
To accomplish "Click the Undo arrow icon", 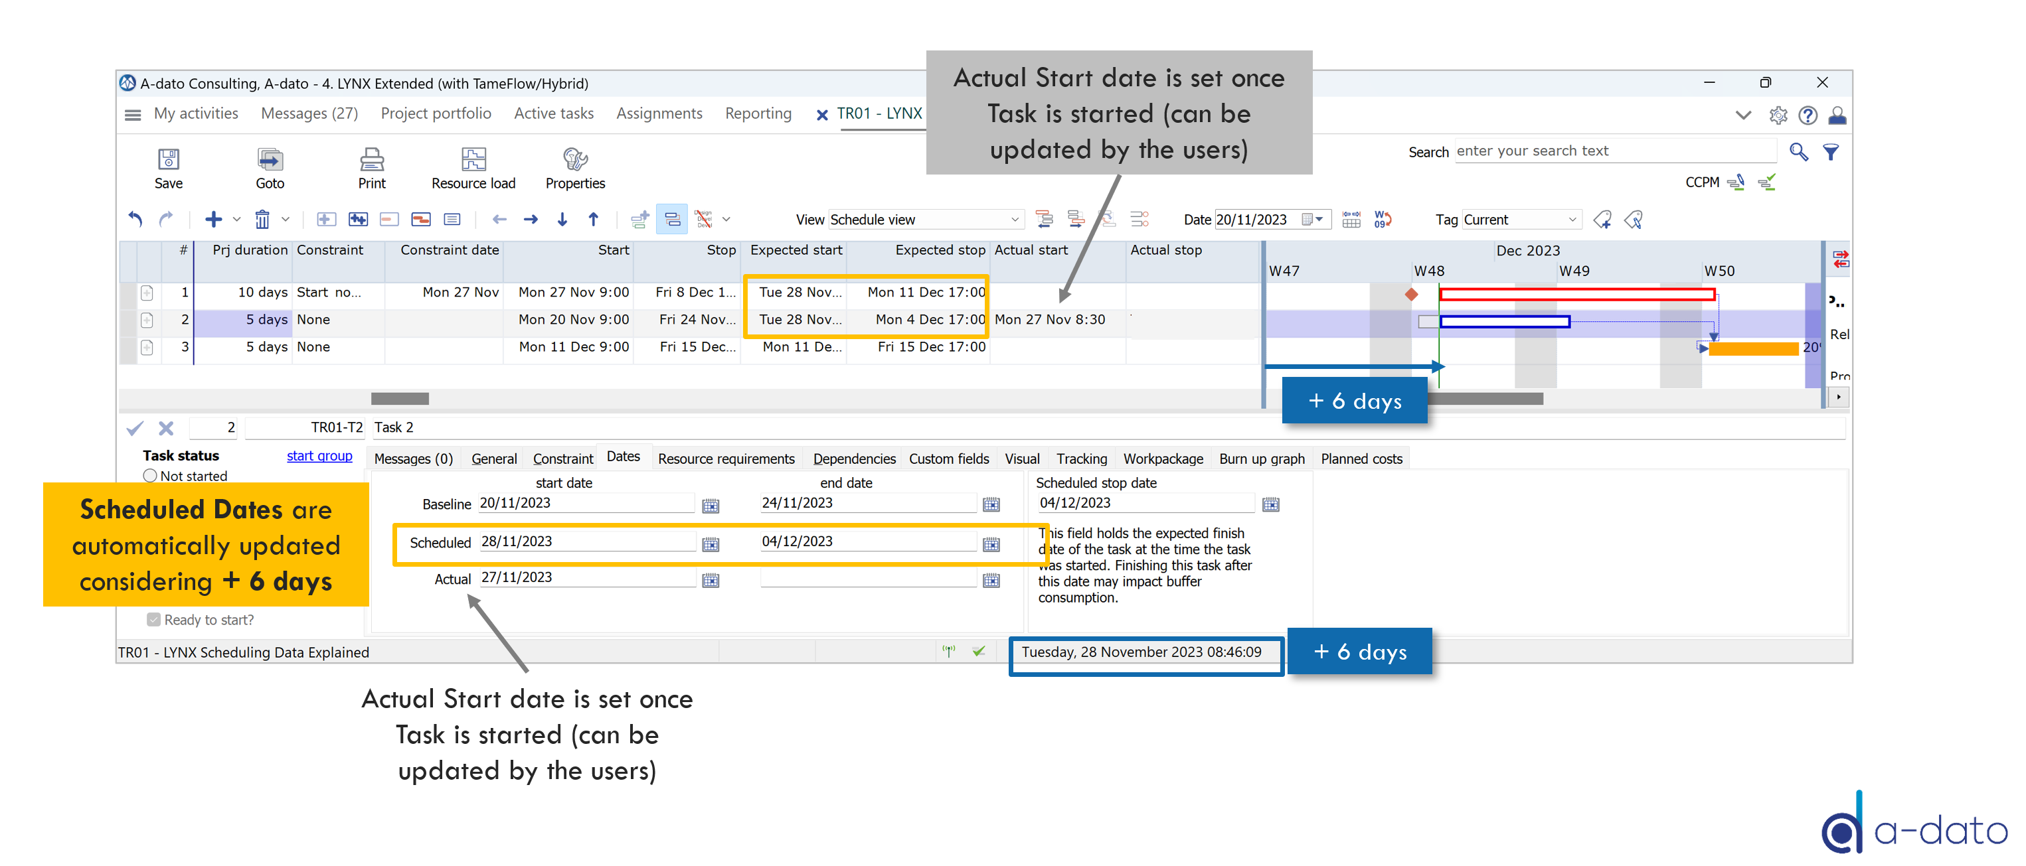I will click(x=135, y=219).
